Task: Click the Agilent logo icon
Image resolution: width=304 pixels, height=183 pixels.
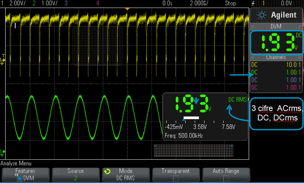Action: point(262,15)
